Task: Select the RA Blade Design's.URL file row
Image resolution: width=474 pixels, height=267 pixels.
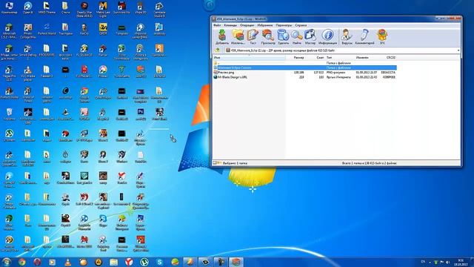Action: click(x=304, y=77)
